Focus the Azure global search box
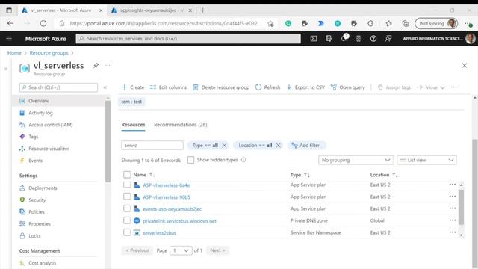 tap(188, 39)
